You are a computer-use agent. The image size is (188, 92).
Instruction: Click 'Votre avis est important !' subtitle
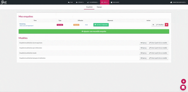coord(26,26)
